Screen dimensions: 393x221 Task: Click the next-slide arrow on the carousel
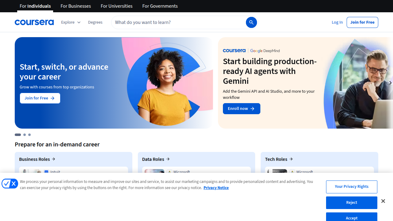[x=390, y=83]
